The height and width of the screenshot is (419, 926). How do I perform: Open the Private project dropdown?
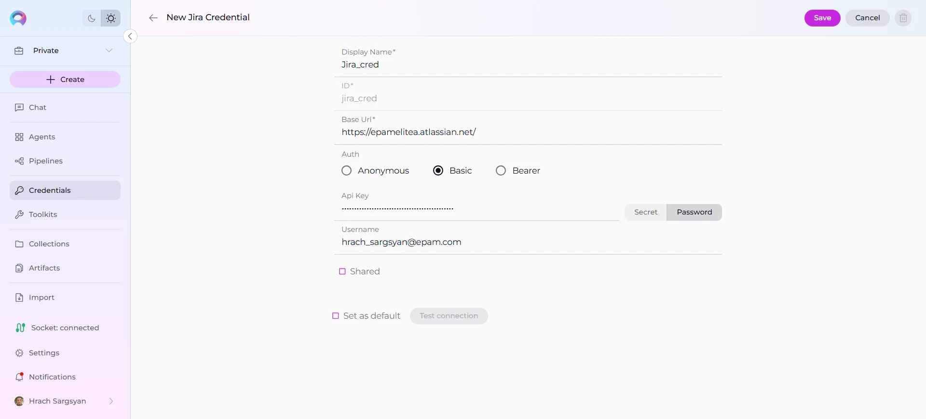(65, 51)
